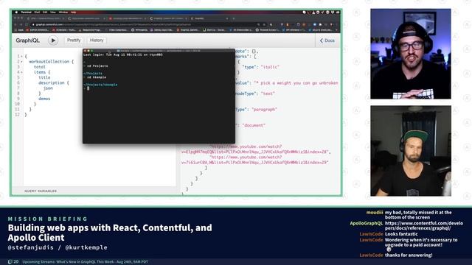Open the Edit menu in the menu bar
This screenshot has width=472, height=265.
(x=45, y=13)
